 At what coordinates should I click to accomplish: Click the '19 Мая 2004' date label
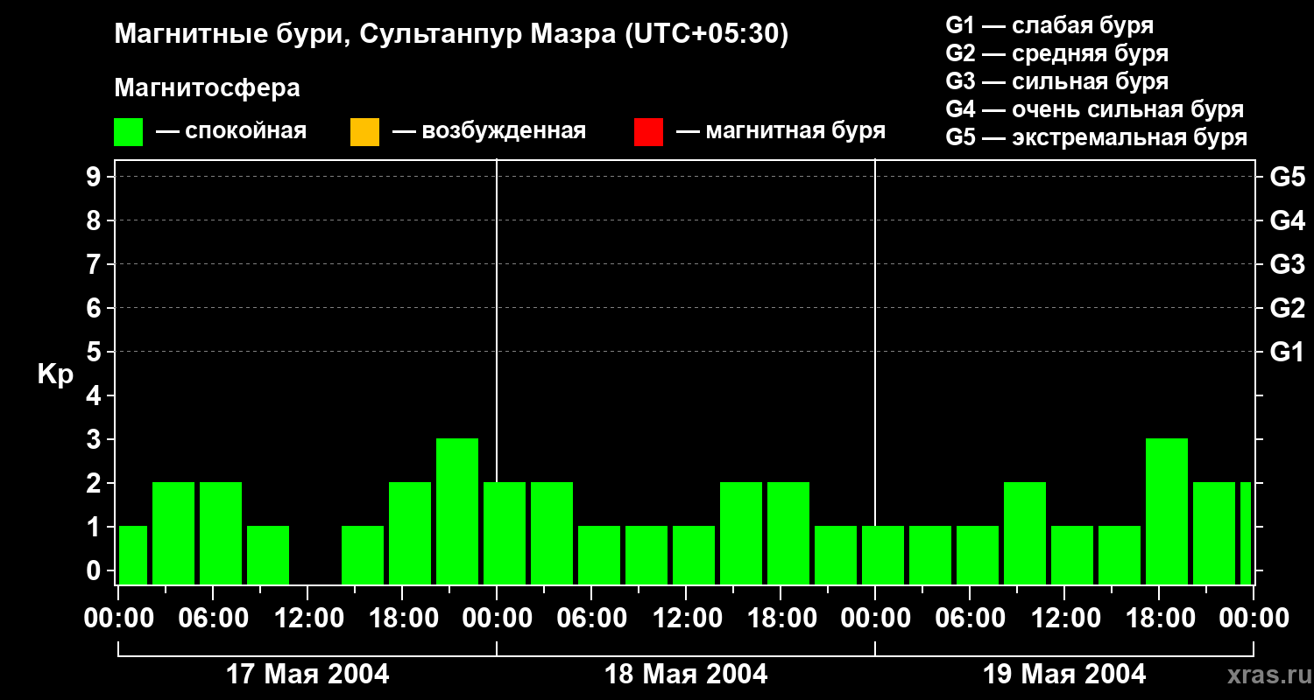(1064, 675)
